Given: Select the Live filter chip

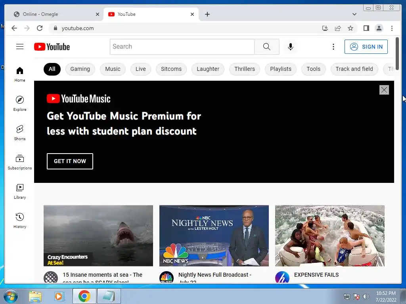Looking at the screenshot, I should [141, 69].
